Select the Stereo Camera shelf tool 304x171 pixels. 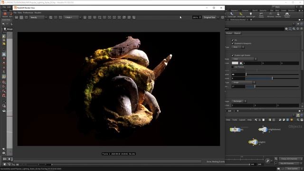click(261, 15)
